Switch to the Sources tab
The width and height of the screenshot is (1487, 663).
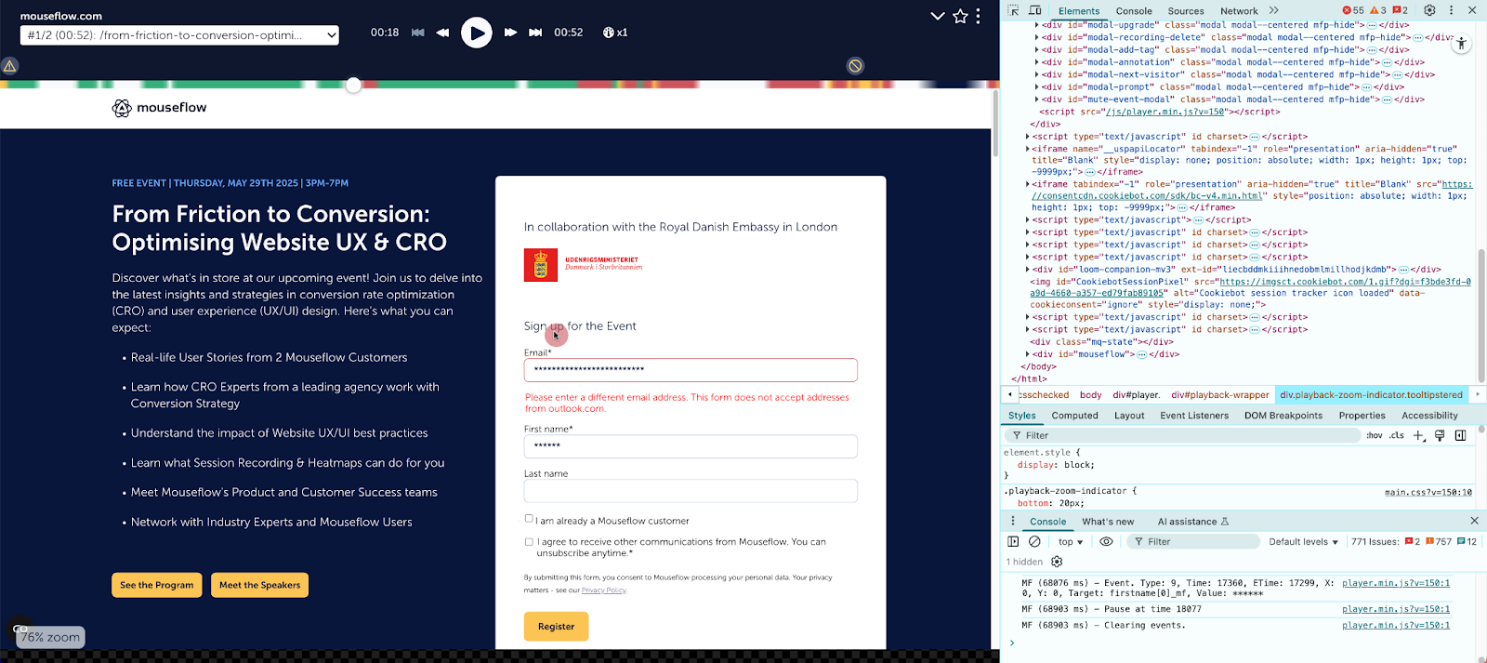1186,11
